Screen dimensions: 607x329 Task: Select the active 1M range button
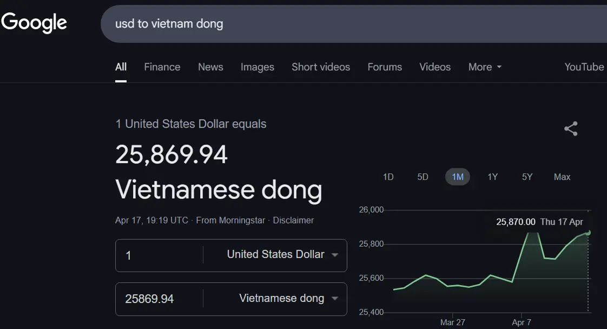tap(458, 177)
